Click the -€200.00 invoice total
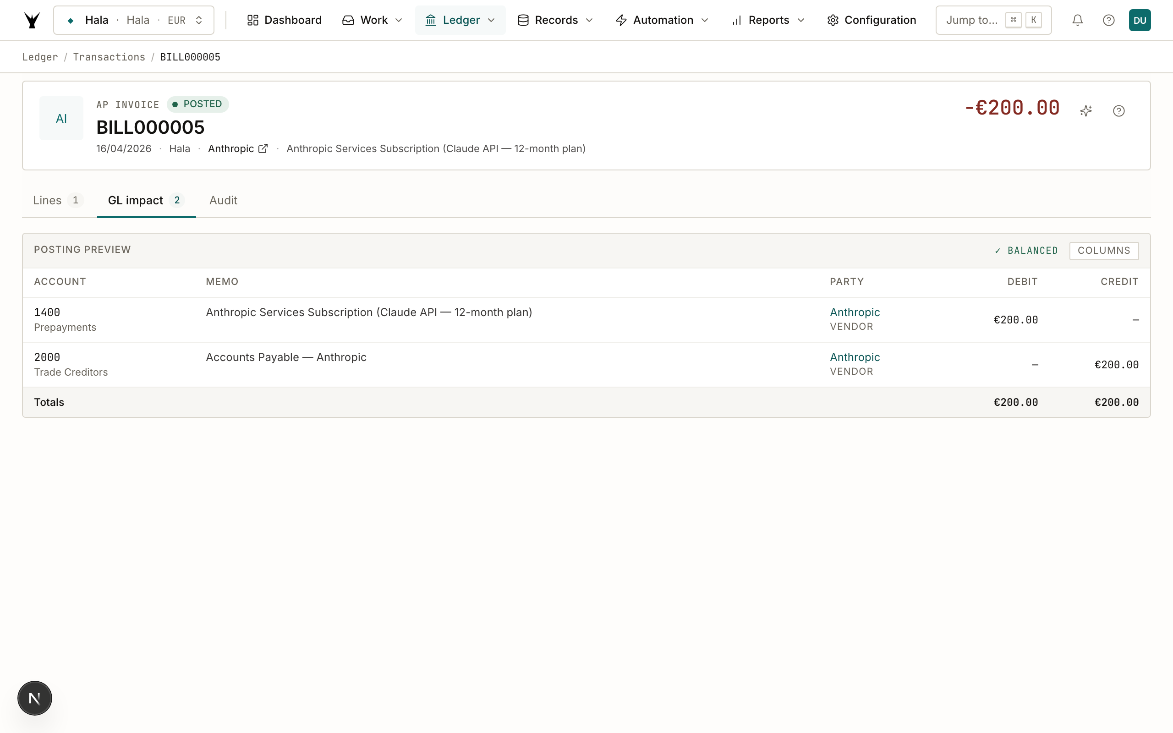Viewport: 1173px width, 733px height. 1012,108
